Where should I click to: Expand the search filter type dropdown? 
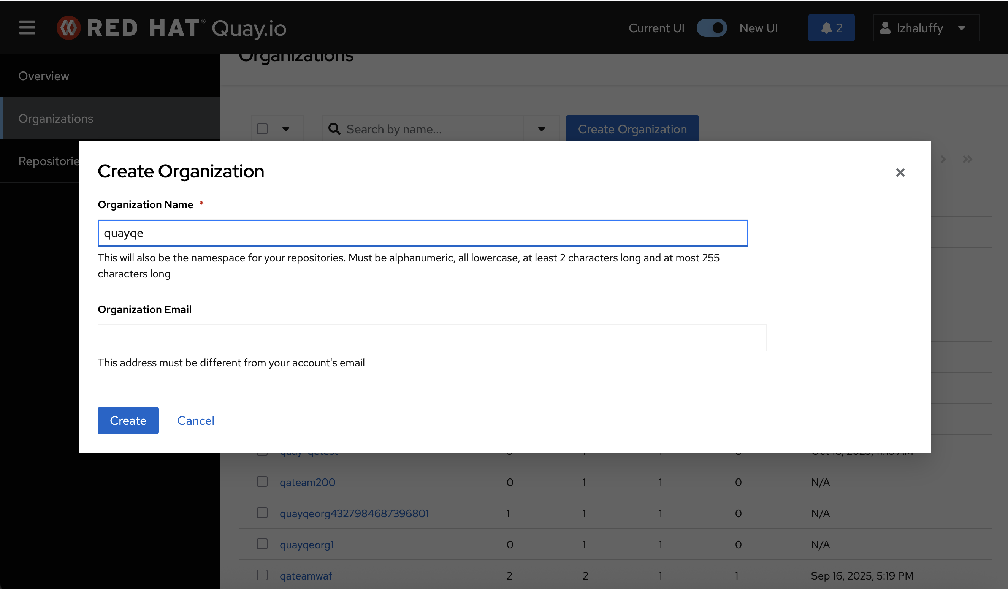point(541,129)
